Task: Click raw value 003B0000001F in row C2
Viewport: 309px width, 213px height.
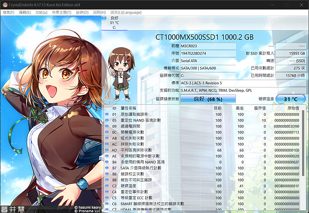Action: (287, 186)
